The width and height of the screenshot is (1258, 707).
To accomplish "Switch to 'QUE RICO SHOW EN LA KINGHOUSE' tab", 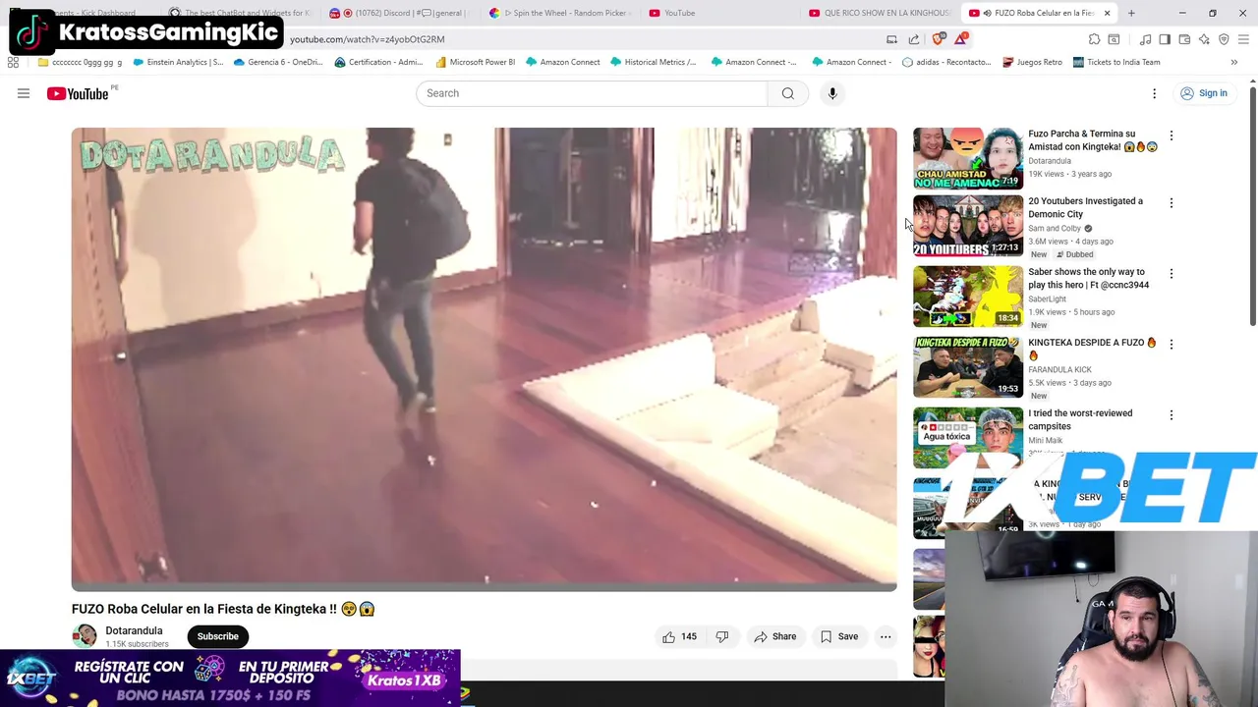I will coord(880,13).
